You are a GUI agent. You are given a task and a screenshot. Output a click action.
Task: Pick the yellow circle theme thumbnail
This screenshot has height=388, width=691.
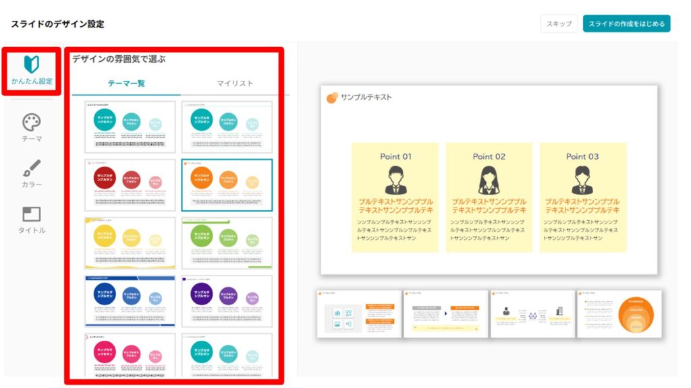[x=130, y=243]
